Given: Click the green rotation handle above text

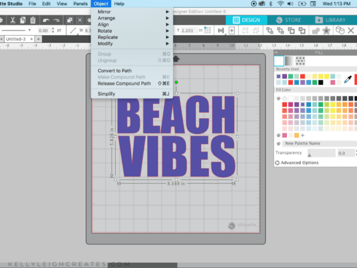Looking at the screenshot, I should [x=176, y=83].
